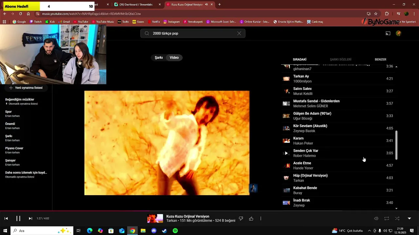
Task: Click Hüp (Orjinal Versiyon) thumbnail
Action: click(286, 178)
